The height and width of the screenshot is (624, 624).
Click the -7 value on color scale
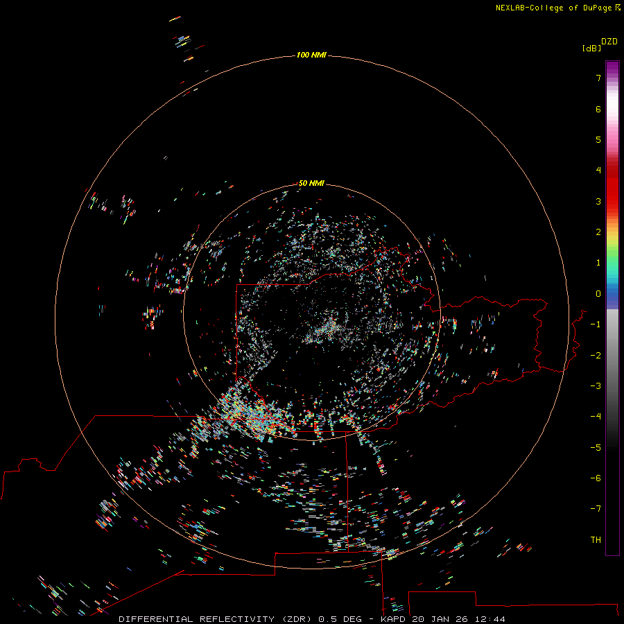point(596,509)
